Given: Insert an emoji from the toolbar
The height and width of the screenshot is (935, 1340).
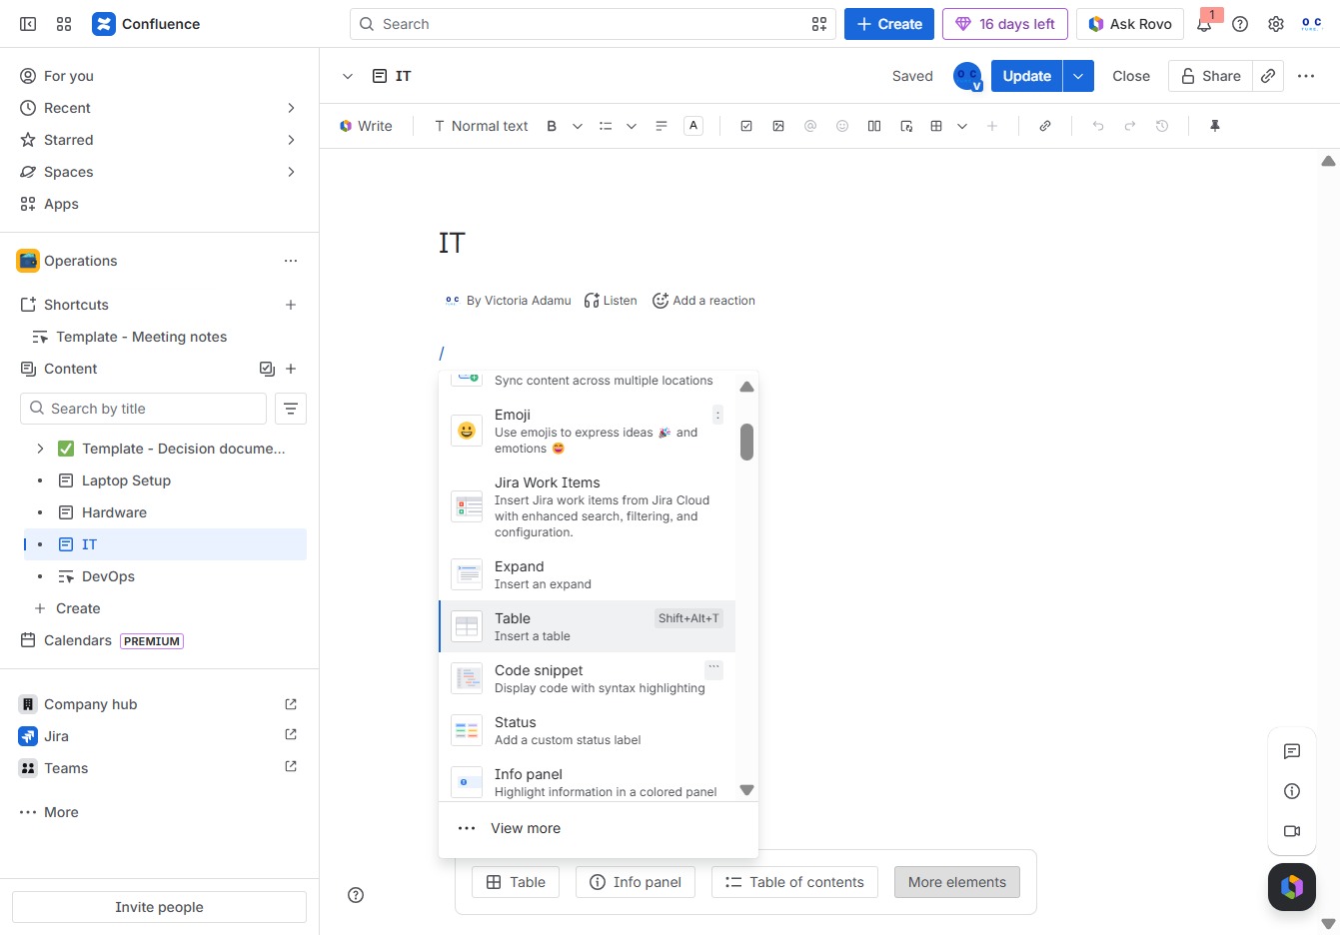Looking at the screenshot, I should (842, 126).
